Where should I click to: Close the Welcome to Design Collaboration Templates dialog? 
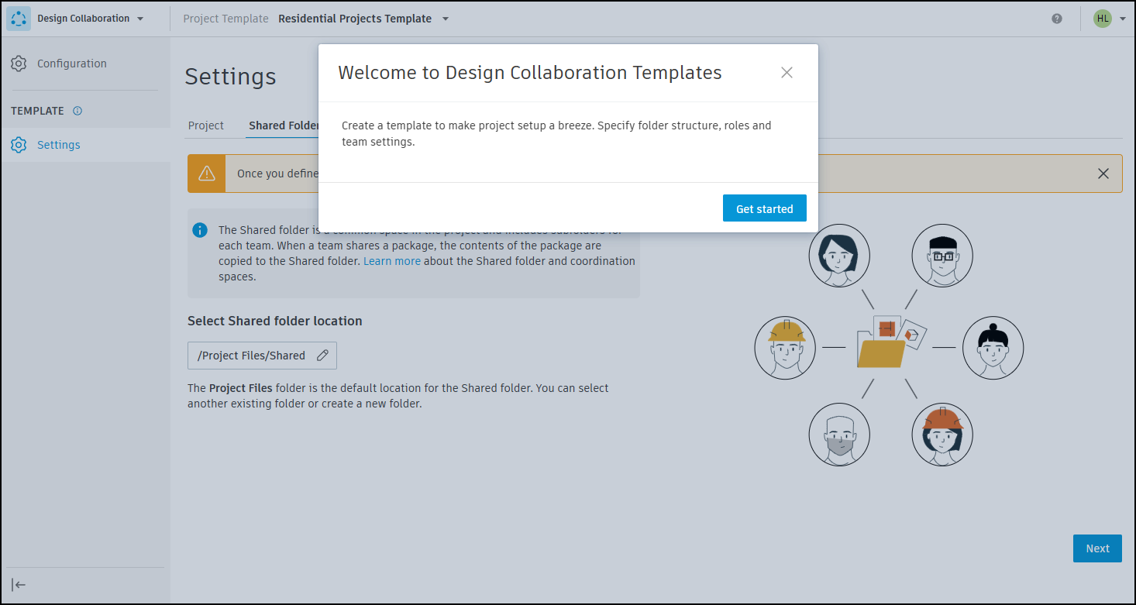(787, 73)
